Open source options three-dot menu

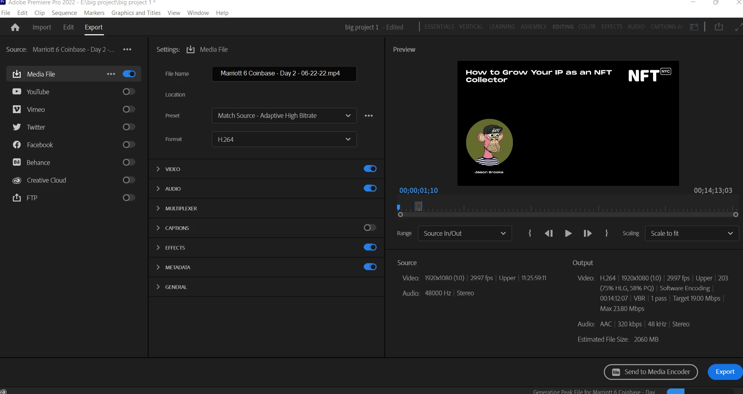click(x=127, y=49)
